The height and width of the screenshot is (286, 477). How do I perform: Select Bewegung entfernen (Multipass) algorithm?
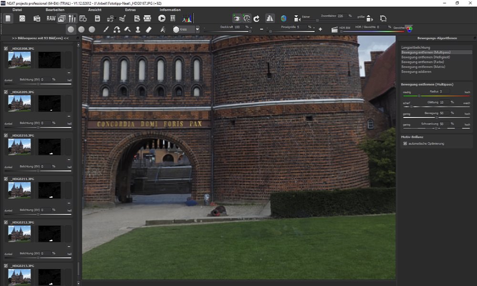pos(436,53)
